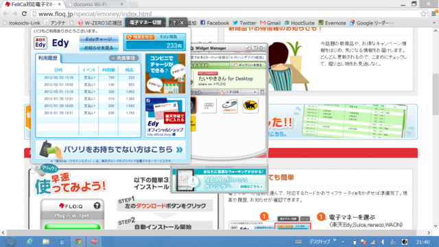Open the Chrome menu icon
The image size is (439, 247).
[x=434, y=14]
